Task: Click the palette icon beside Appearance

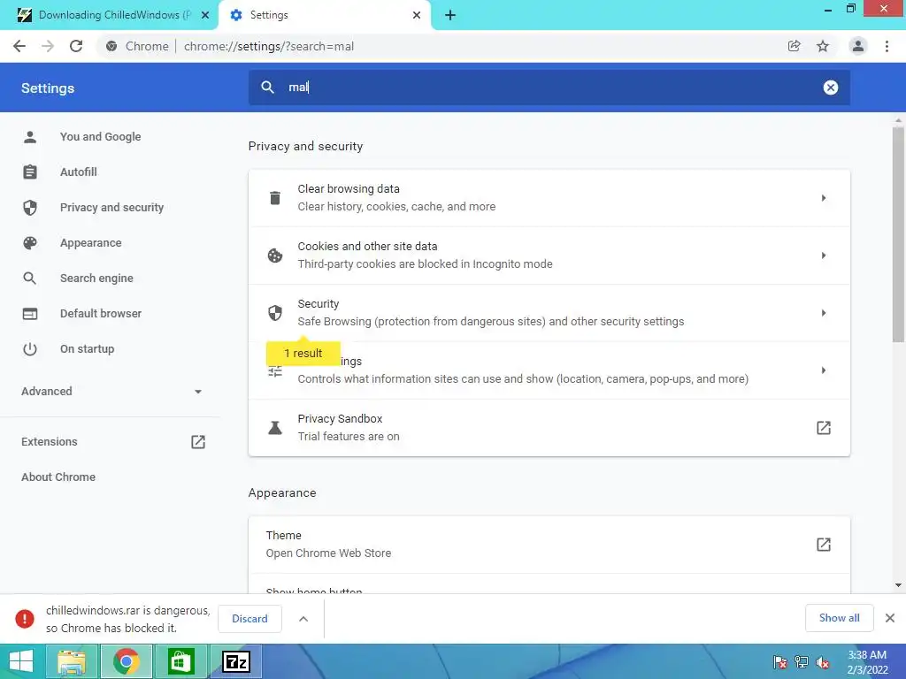Action: 30,243
